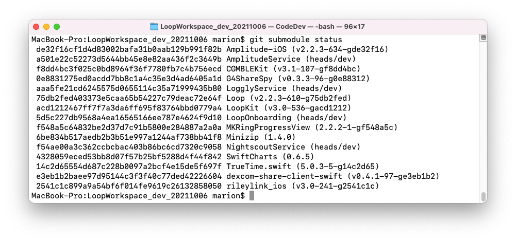Zoom the window with the green button
Screen dimensions: 516x241
click(x=57, y=27)
